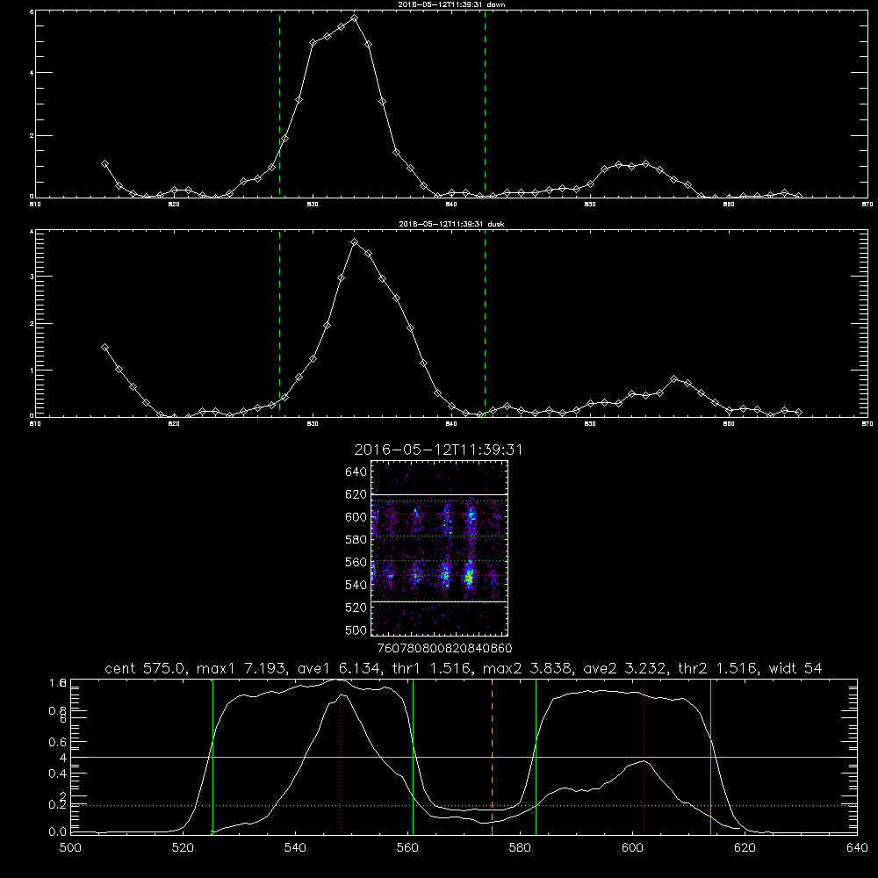This screenshot has width=878, height=878.
Task: Select the colored spectrogram image
Action: [x=439, y=548]
